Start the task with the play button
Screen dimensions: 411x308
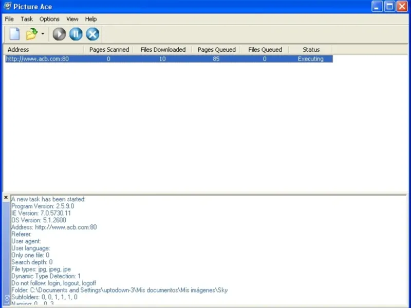[x=59, y=34]
